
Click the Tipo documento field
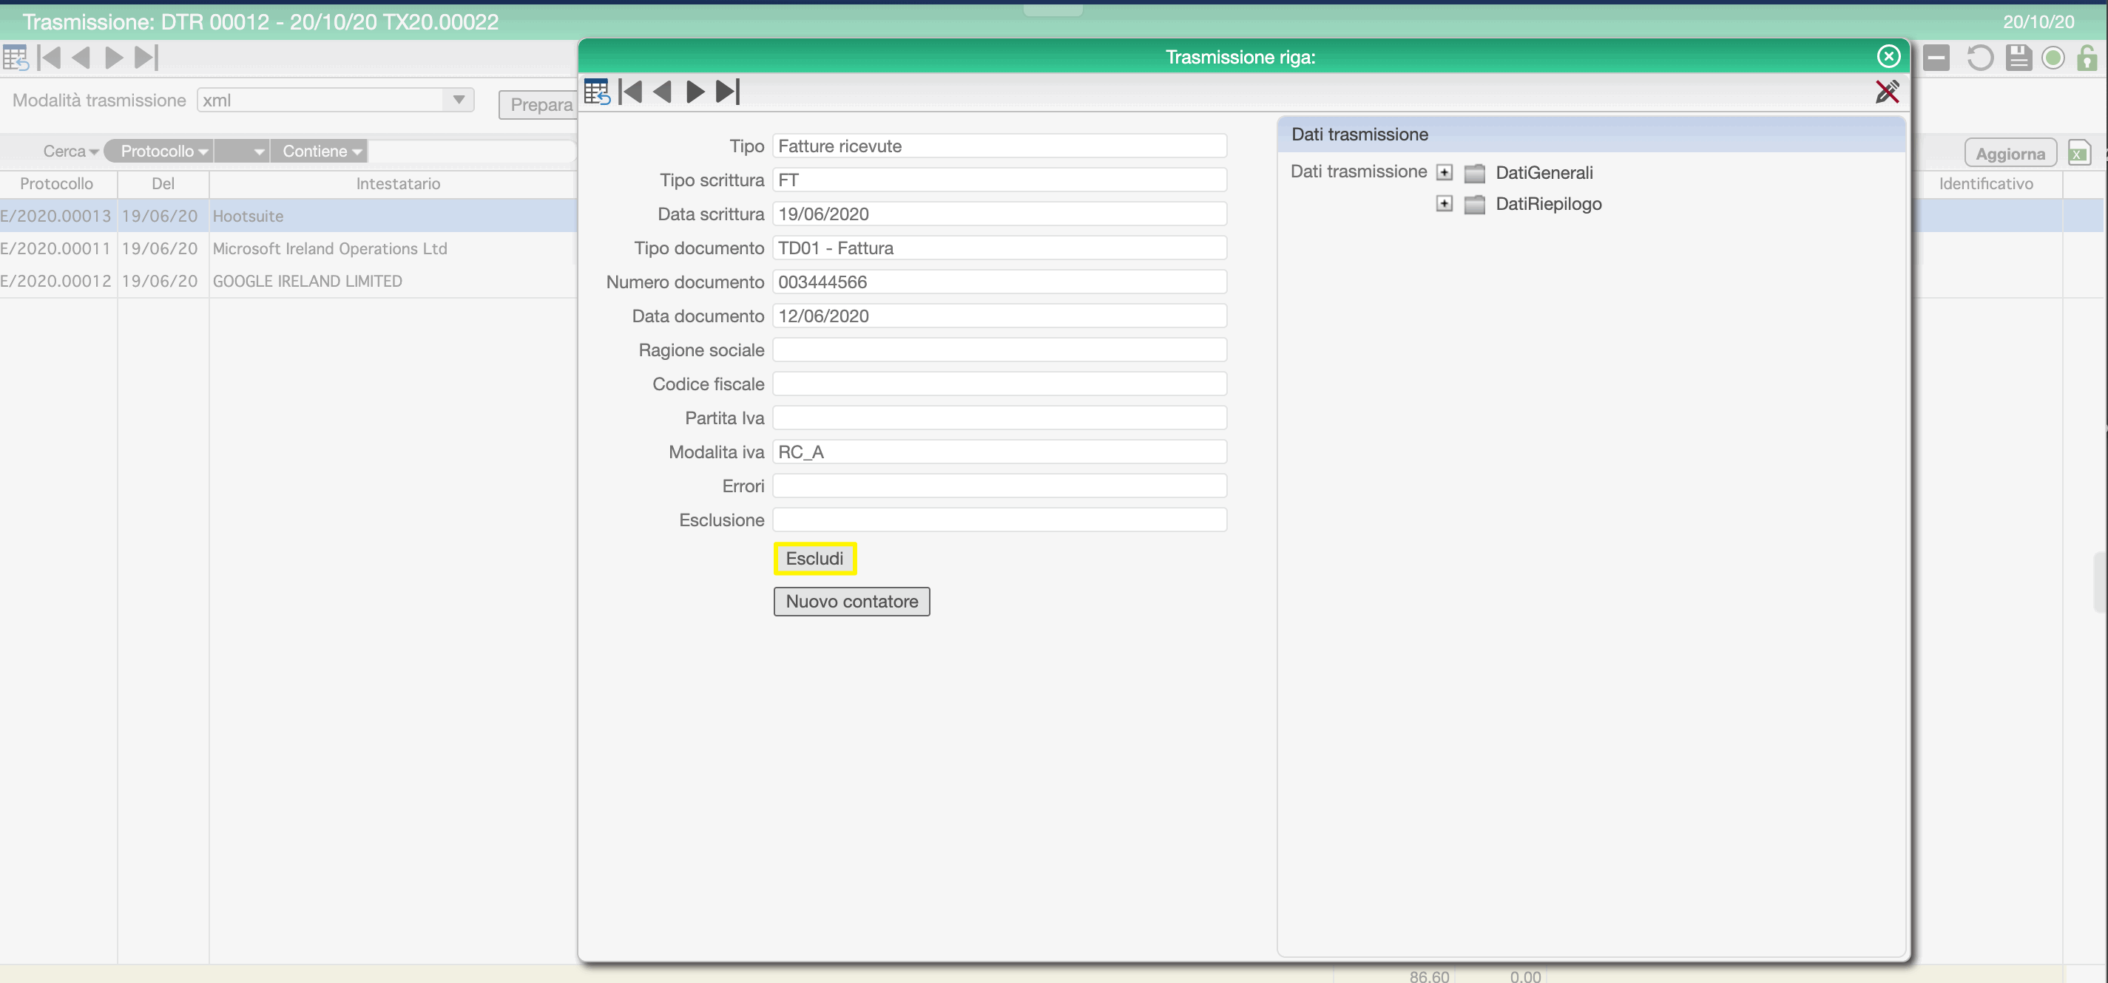click(x=999, y=248)
